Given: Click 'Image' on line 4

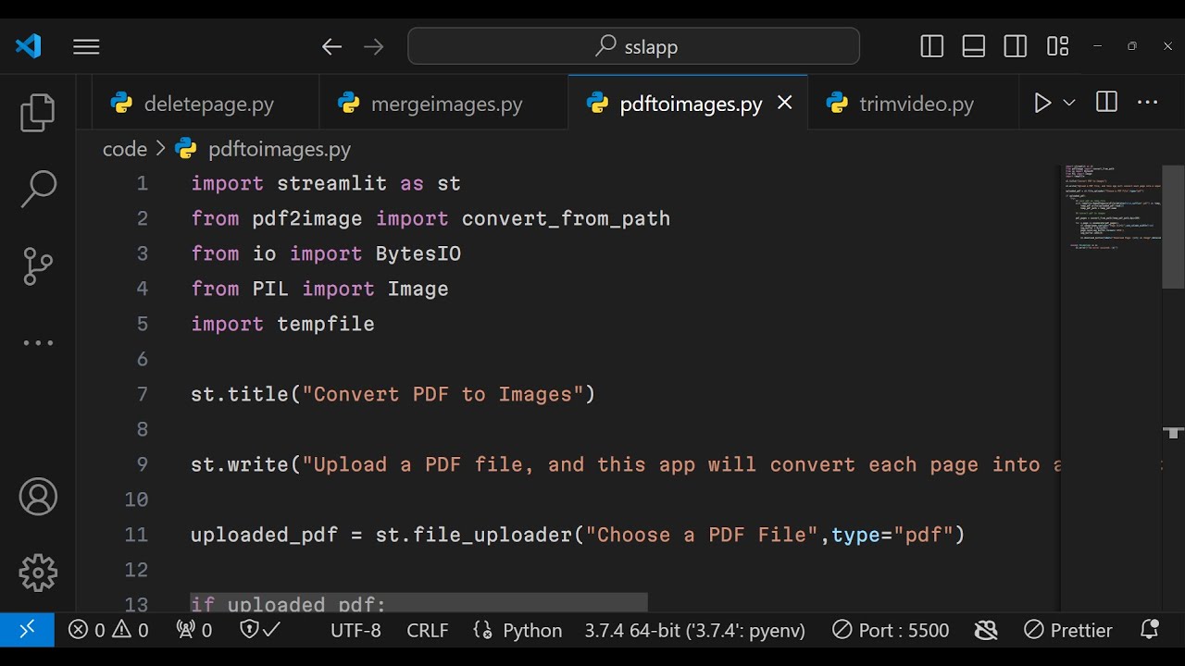Looking at the screenshot, I should click(418, 289).
